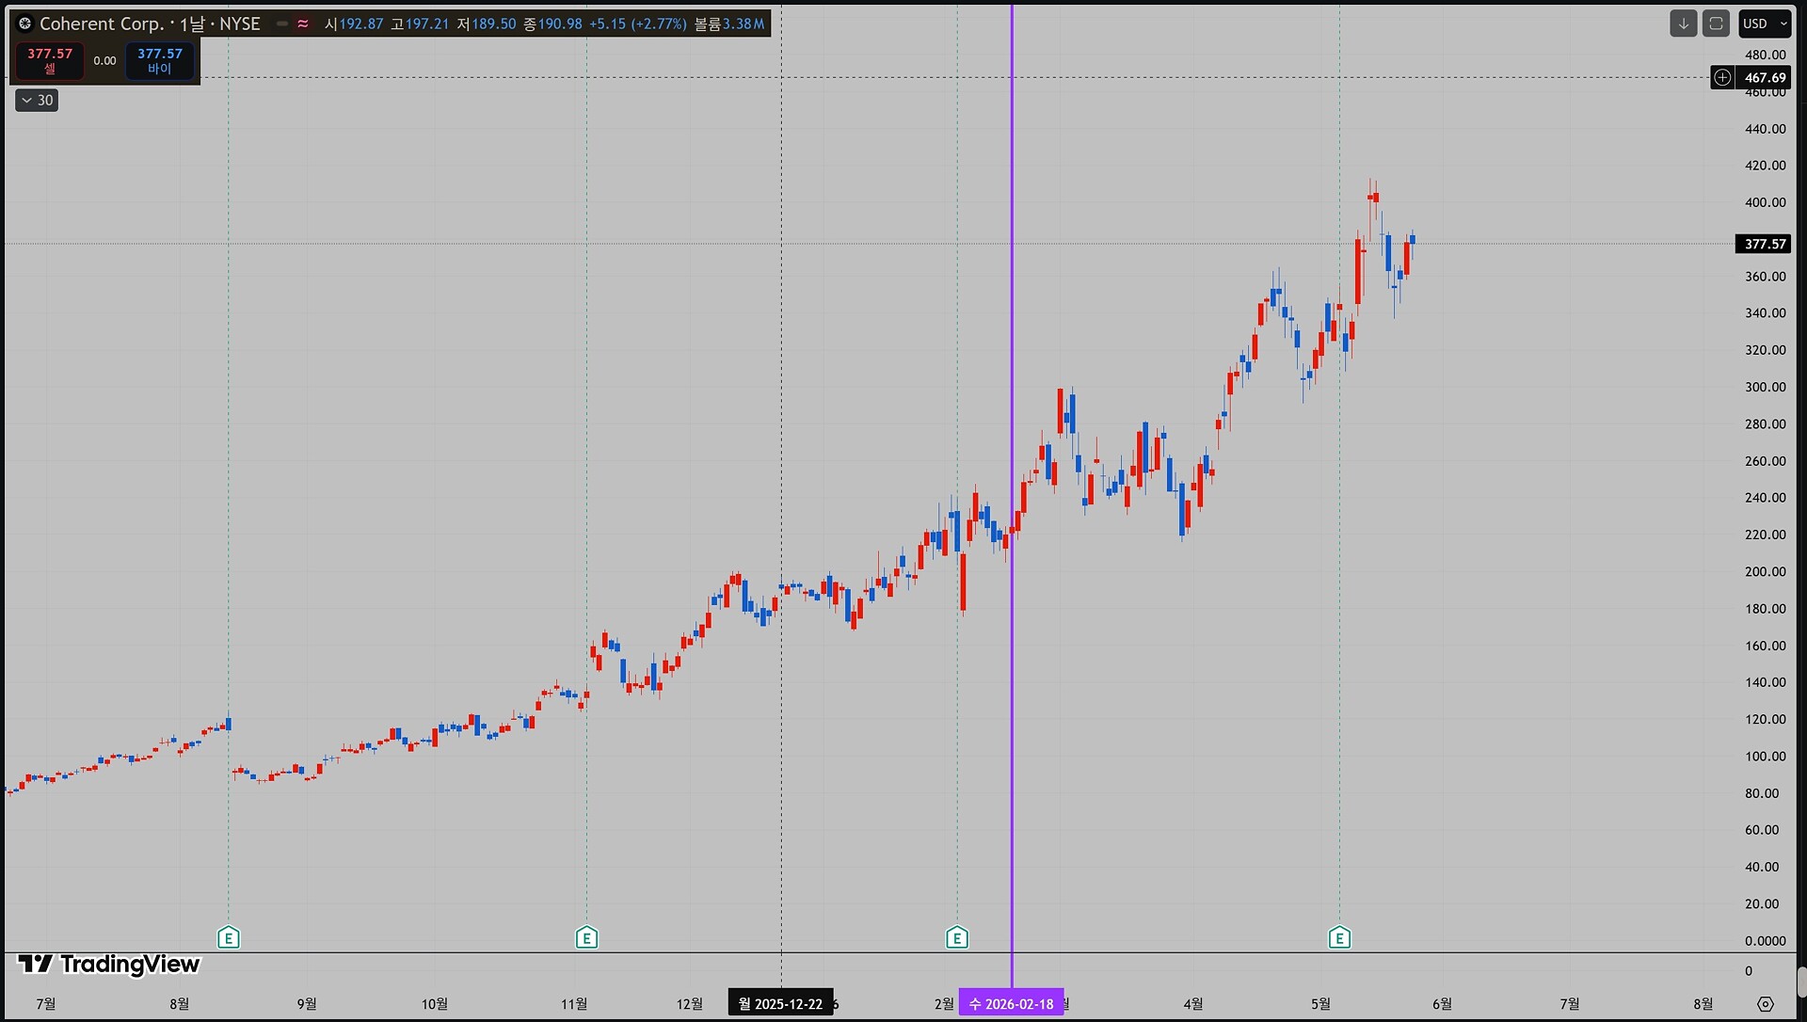The image size is (1807, 1022).
Task: Click the 100.00 price axis label
Action: pyautogui.click(x=1765, y=756)
